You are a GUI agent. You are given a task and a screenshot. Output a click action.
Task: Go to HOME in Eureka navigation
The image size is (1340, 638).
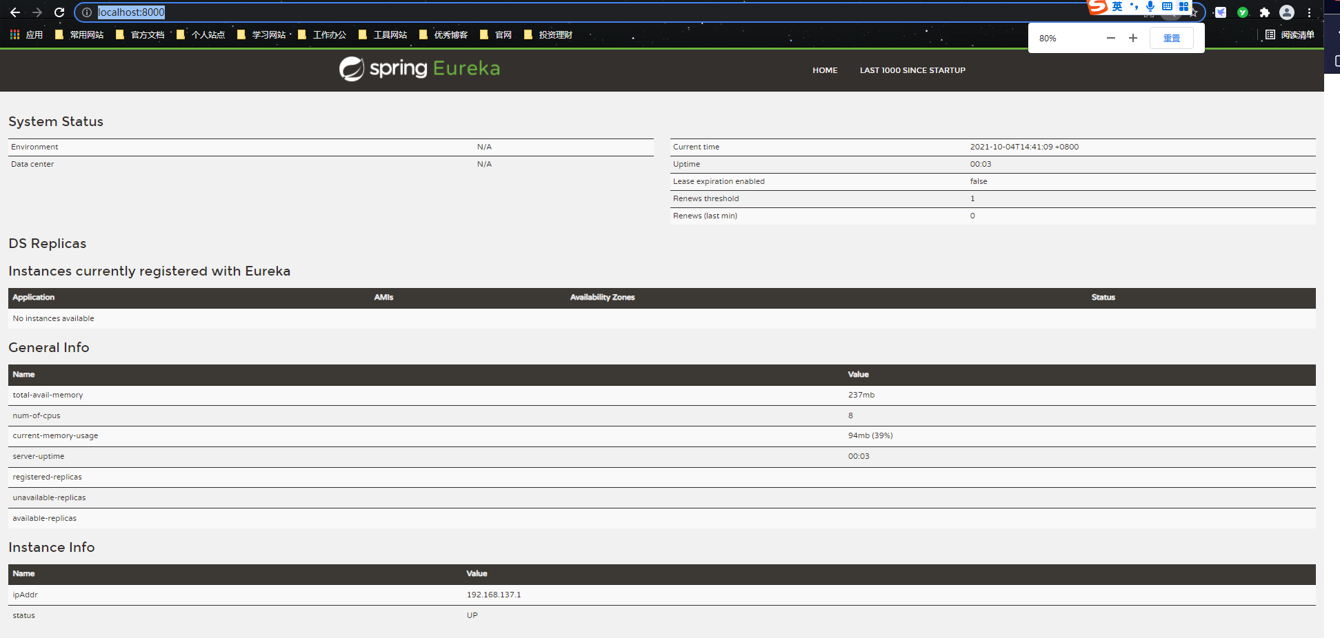(825, 70)
